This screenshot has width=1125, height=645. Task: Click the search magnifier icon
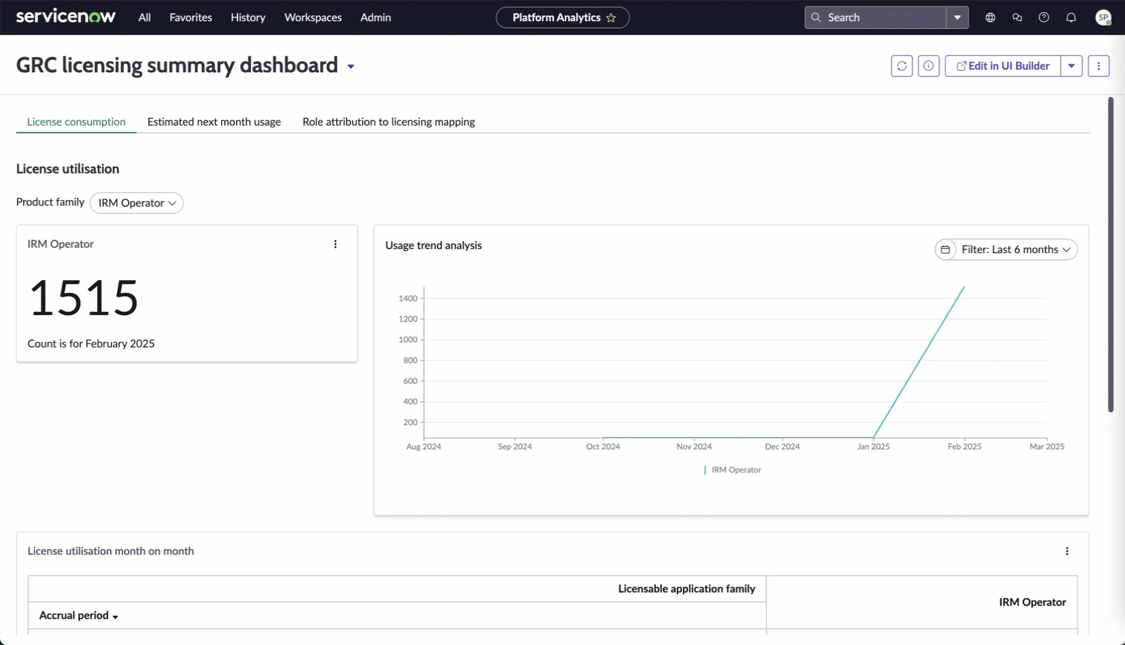[816, 18]
